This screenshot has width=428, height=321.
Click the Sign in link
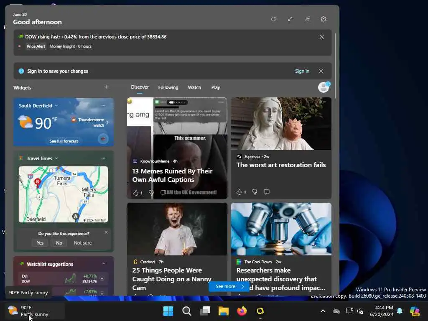[x=302, y=71]
